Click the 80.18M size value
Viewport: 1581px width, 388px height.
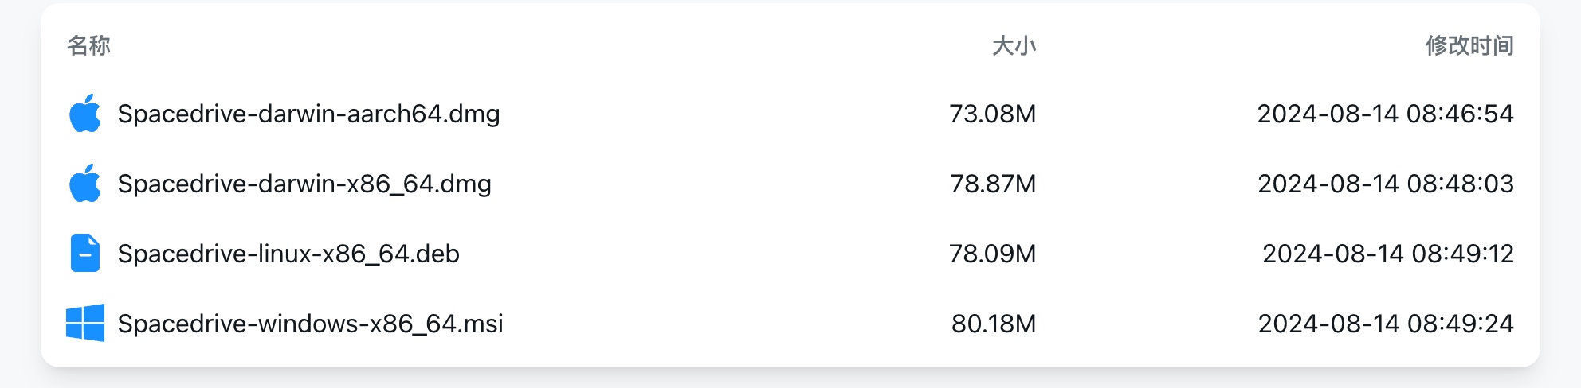994,324
